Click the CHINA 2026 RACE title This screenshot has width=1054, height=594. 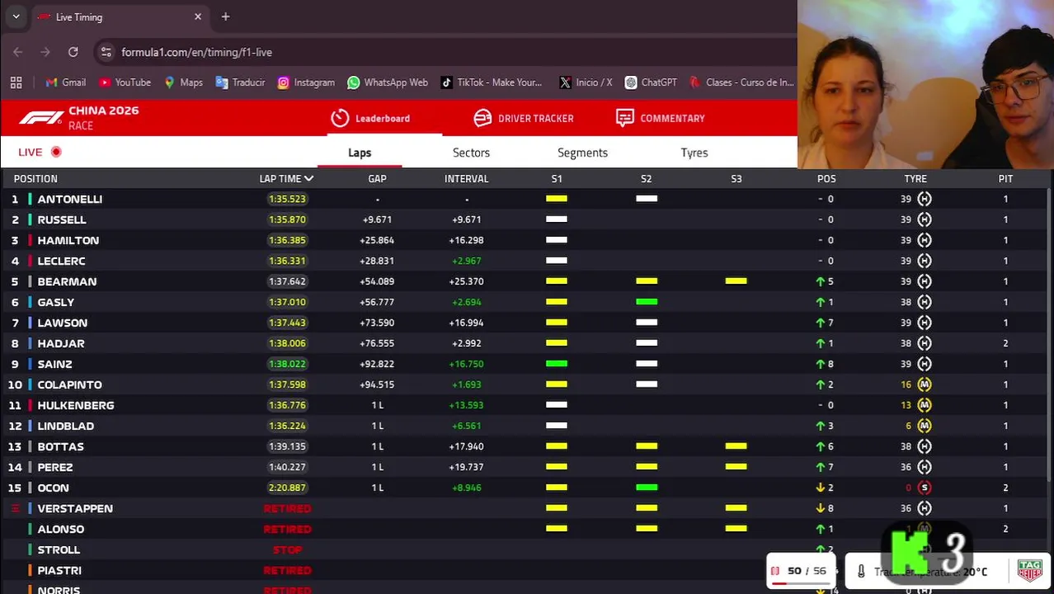click(x=103, y=118)
